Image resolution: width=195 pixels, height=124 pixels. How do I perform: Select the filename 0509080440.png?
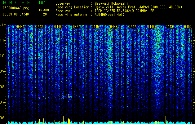(x=16, y=8)
